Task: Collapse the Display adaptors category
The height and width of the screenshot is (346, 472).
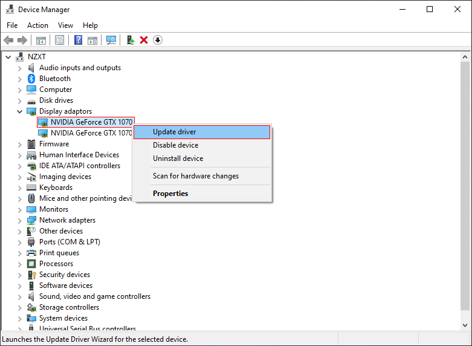Action: [x=19, y=111]
